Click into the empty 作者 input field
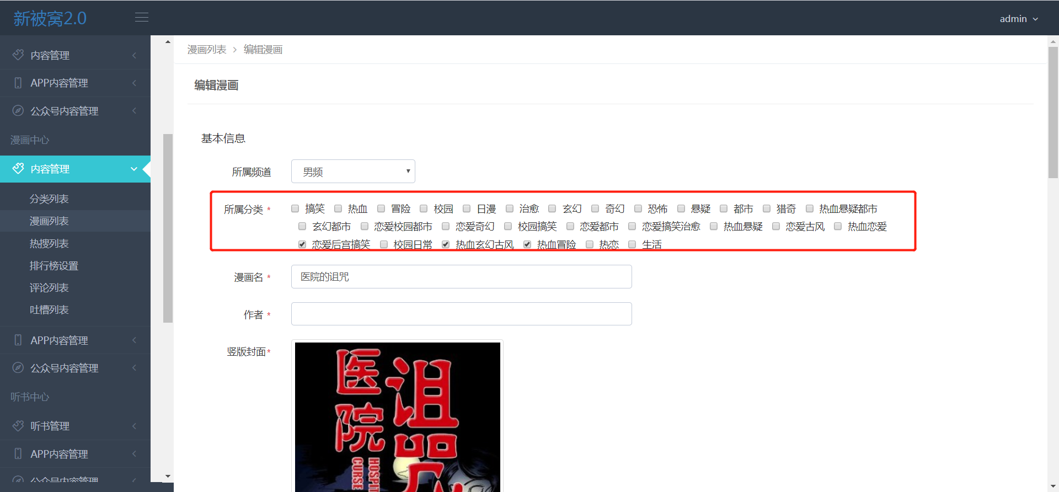 (x=462, y=314)
